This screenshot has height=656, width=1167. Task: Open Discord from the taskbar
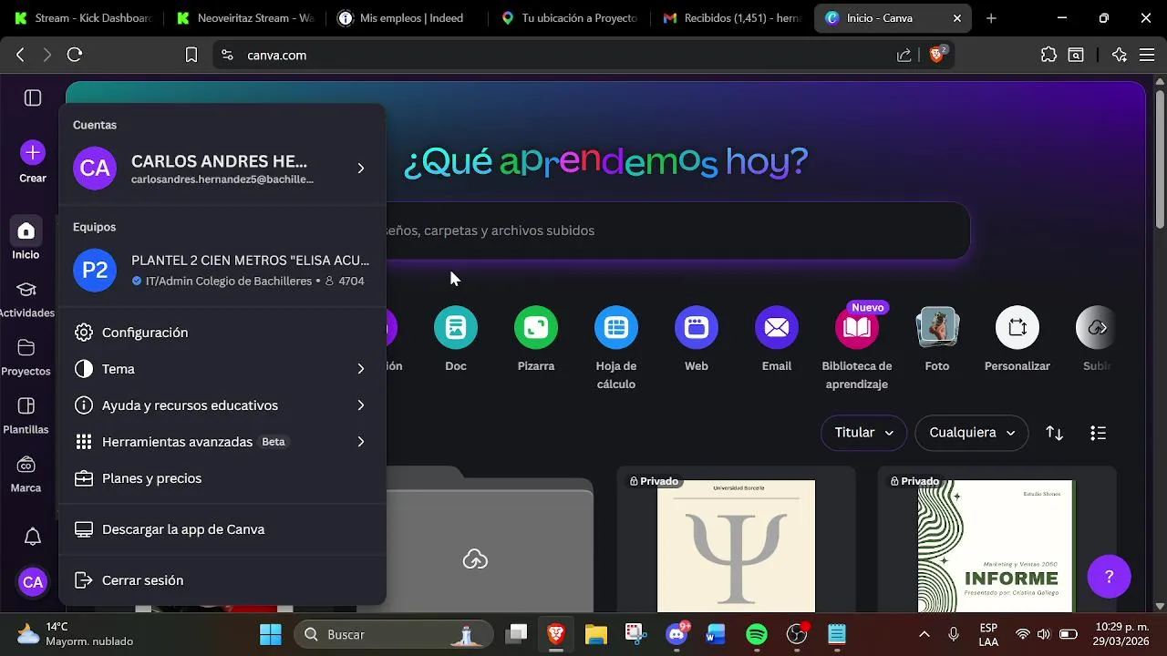point(676,634)
